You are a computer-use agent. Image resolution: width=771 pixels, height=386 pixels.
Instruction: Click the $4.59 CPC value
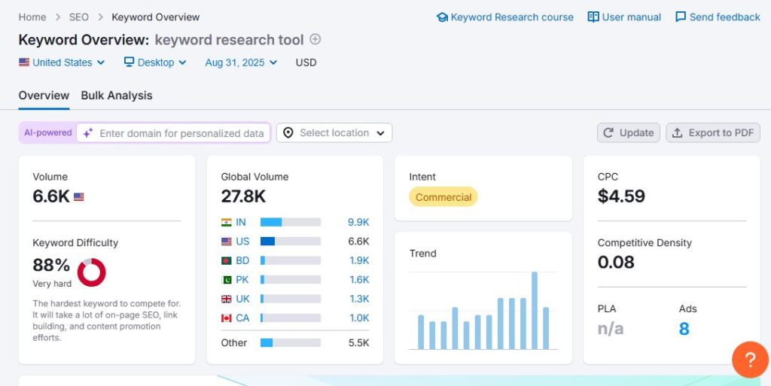pos(621,196)
